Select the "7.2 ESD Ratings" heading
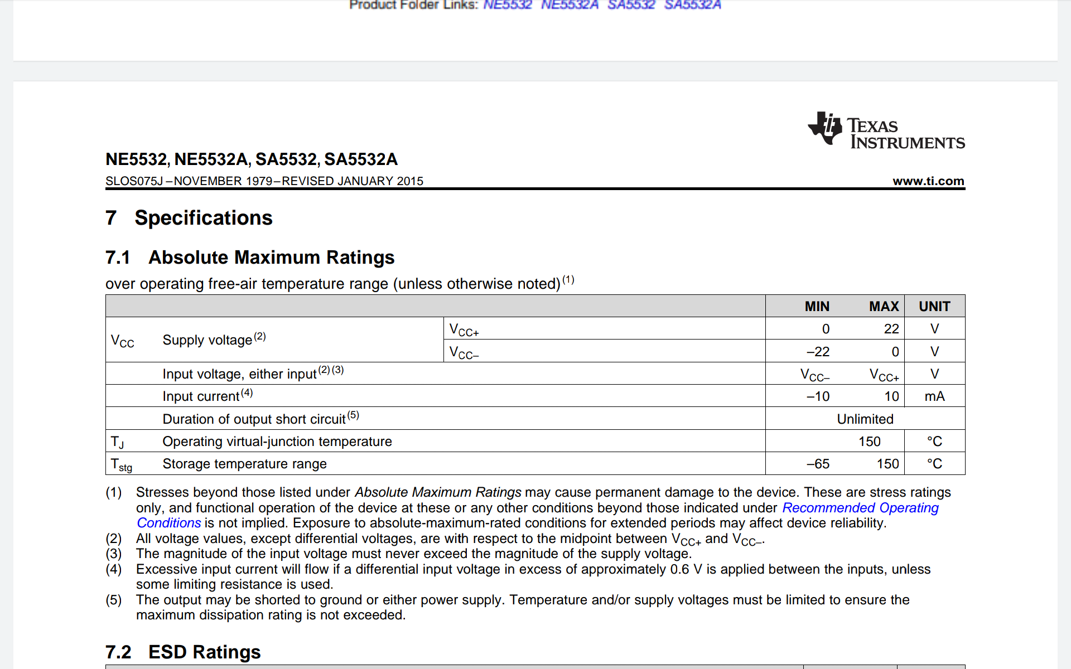Screen dimensions: 1071x669 click(x=183, y=652)
